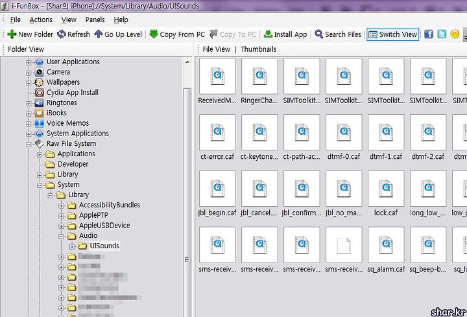Open Search Files tool
This screenshot has width=467, height=317.
tap(338, 34)
